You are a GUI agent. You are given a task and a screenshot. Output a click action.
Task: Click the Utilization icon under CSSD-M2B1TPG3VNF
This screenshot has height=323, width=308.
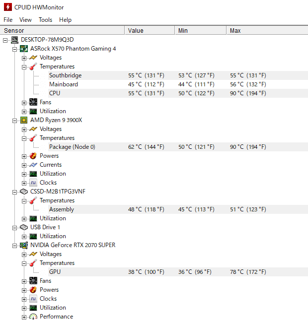pos(33,218)
